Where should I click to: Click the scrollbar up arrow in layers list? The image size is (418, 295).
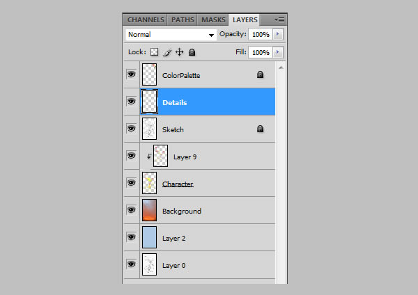click(x=281, y=67)
